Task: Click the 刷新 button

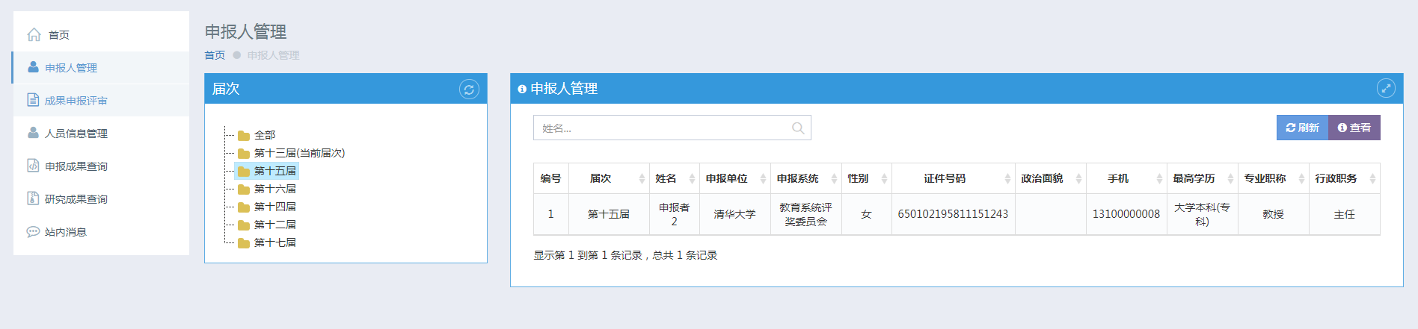Action: 1302,128
